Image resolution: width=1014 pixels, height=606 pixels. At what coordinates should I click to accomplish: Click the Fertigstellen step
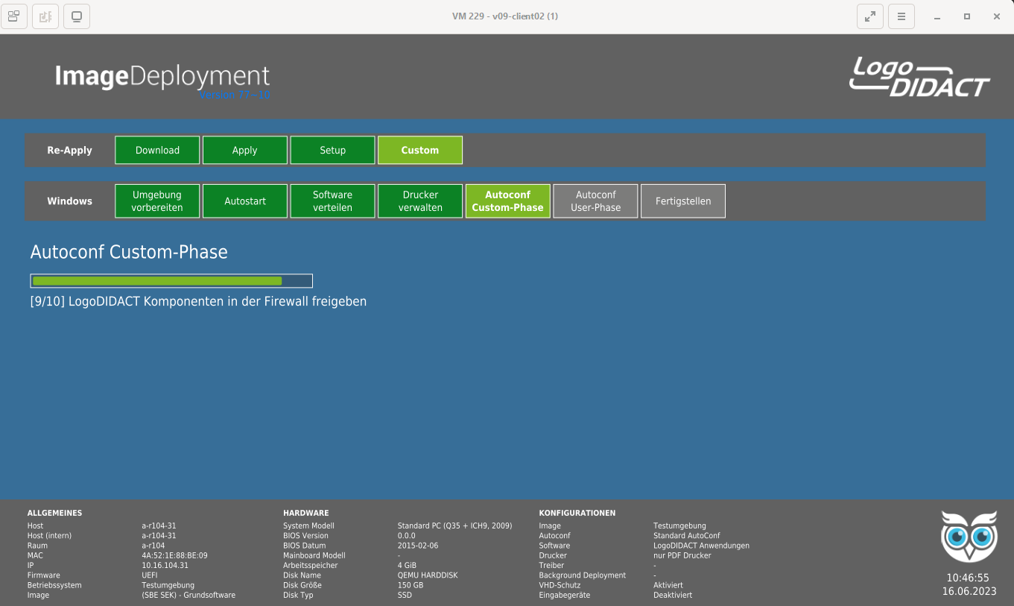click(x=683, y=201)
